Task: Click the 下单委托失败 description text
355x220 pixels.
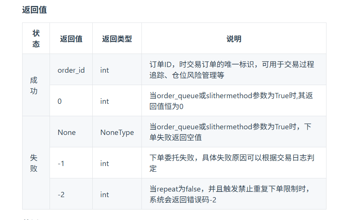Action: 232,163
